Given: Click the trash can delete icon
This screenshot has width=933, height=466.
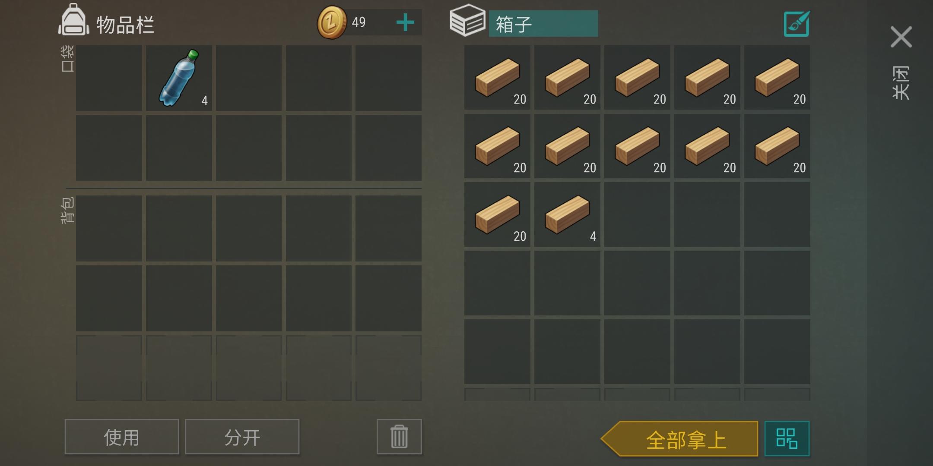Looking at the screenshot, I should tap(399, 437).
